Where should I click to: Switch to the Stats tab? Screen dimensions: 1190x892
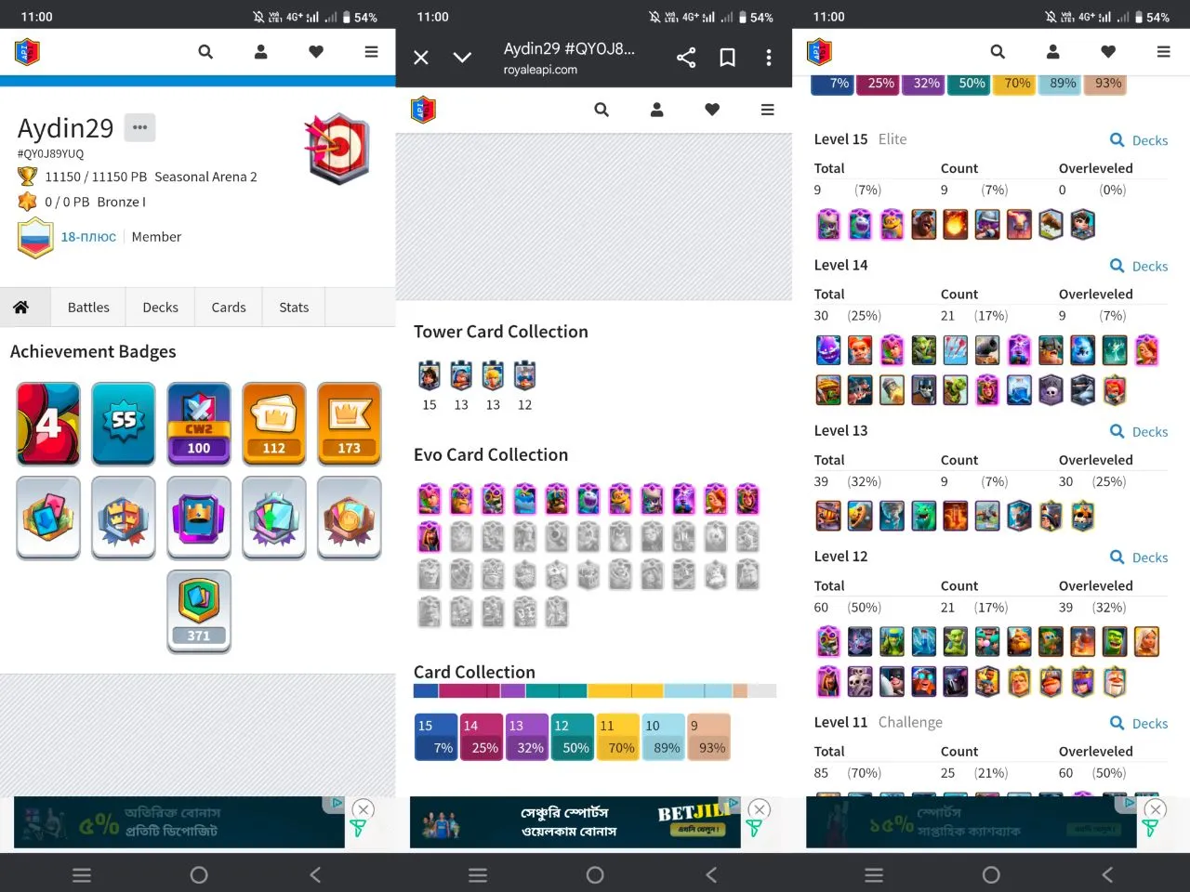294,308
